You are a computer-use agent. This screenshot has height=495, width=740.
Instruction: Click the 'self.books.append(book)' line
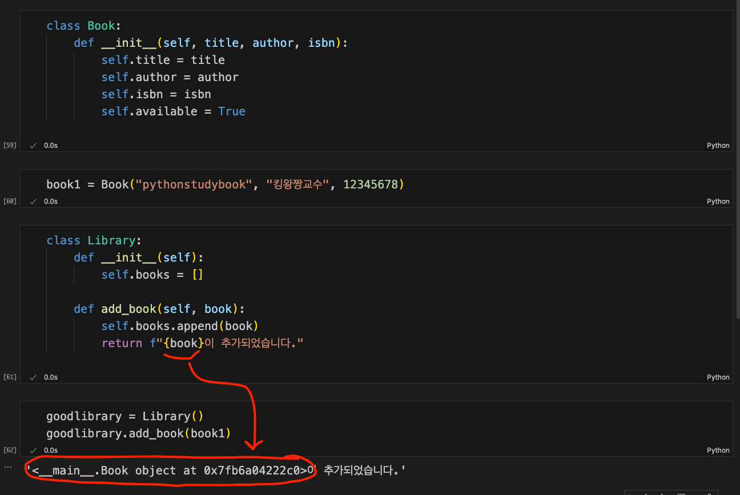coord(180,326)
